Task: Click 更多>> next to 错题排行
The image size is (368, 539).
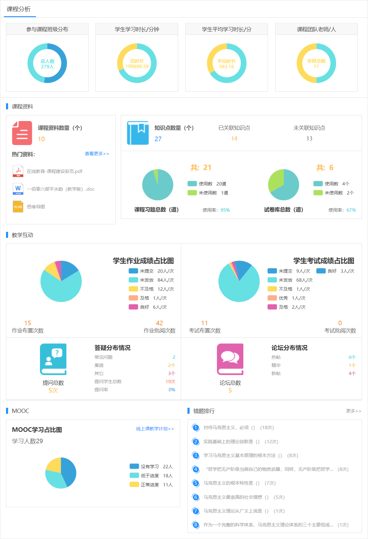Action: click(354, 411)
